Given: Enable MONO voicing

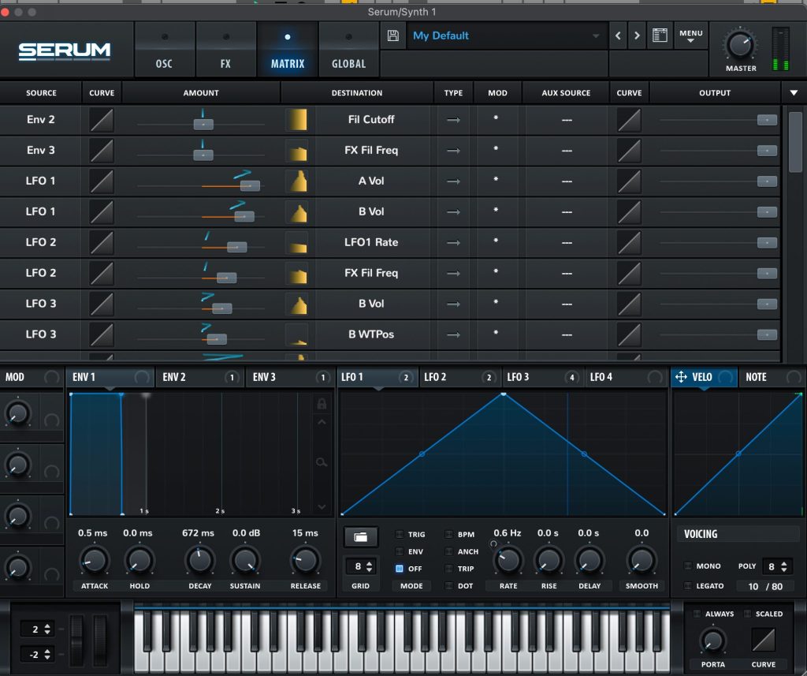Looking at the screenshot, I should pyautogui.click(x=687, y=566).
